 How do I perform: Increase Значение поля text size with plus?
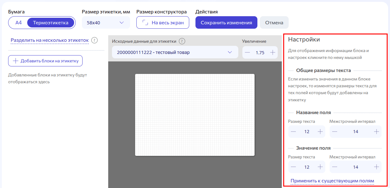coord(320,167)
